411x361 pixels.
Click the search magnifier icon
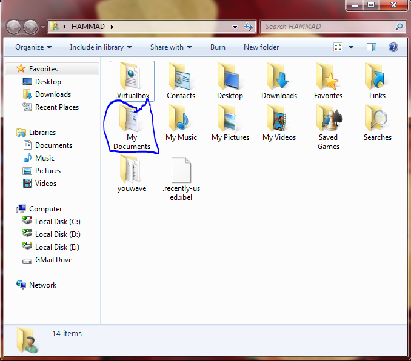coord(399,27)
